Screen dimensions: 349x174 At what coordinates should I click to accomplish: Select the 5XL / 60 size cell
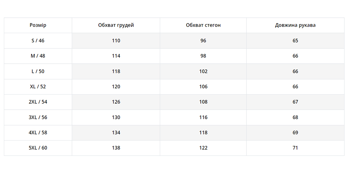point(38,148)
